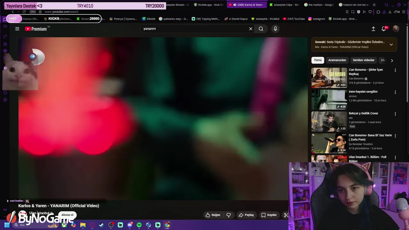This screenshot has width=409, height=230.
Task: Select the 'Aramanızdan' filter chip
Action: click(337, 60)
